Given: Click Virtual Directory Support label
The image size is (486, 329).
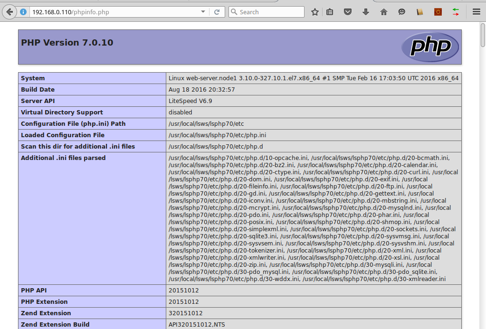Looking at the screenshot, I should pos(62,113).
